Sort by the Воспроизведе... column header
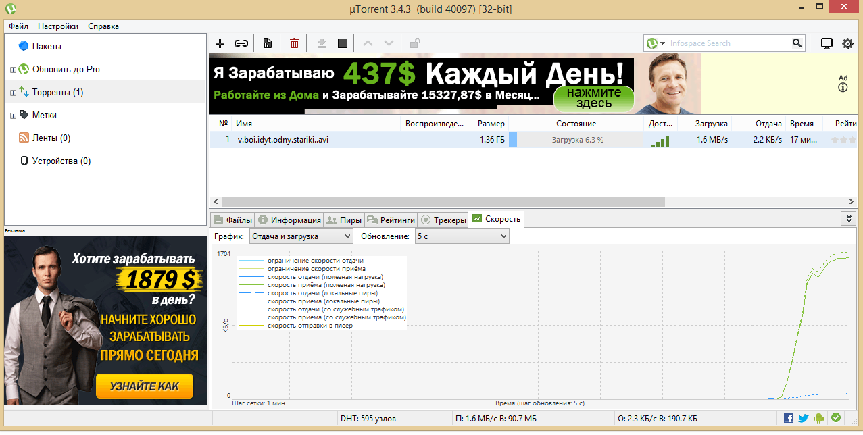 (x=435, y=124)
